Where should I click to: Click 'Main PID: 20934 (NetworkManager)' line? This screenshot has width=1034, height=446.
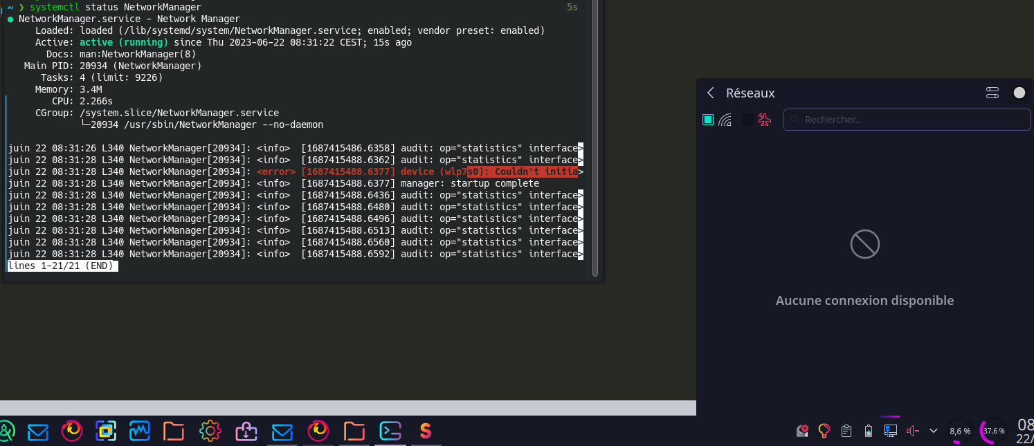click(113, 66)
